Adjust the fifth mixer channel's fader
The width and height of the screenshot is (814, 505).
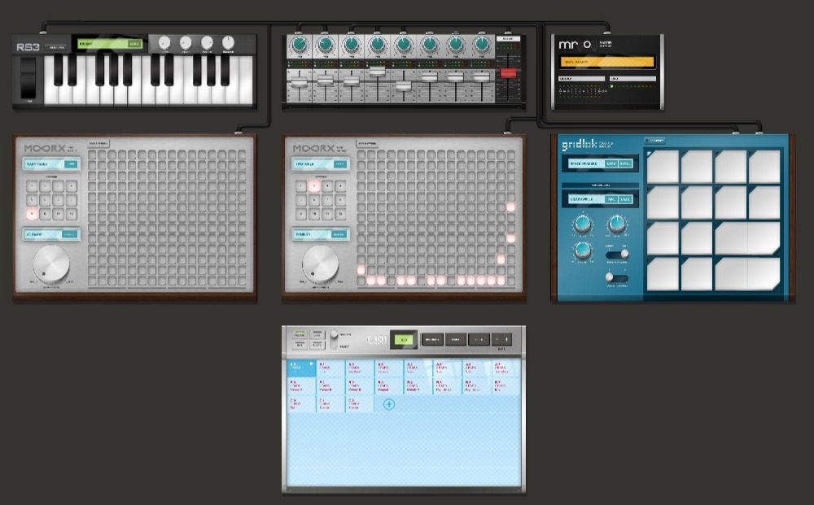pyautogui.click(x=404, y=86)
